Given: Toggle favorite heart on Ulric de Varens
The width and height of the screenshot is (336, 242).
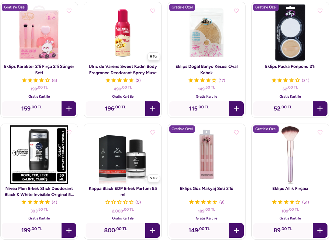Looking at the screenshot, I should coord(153,11).
